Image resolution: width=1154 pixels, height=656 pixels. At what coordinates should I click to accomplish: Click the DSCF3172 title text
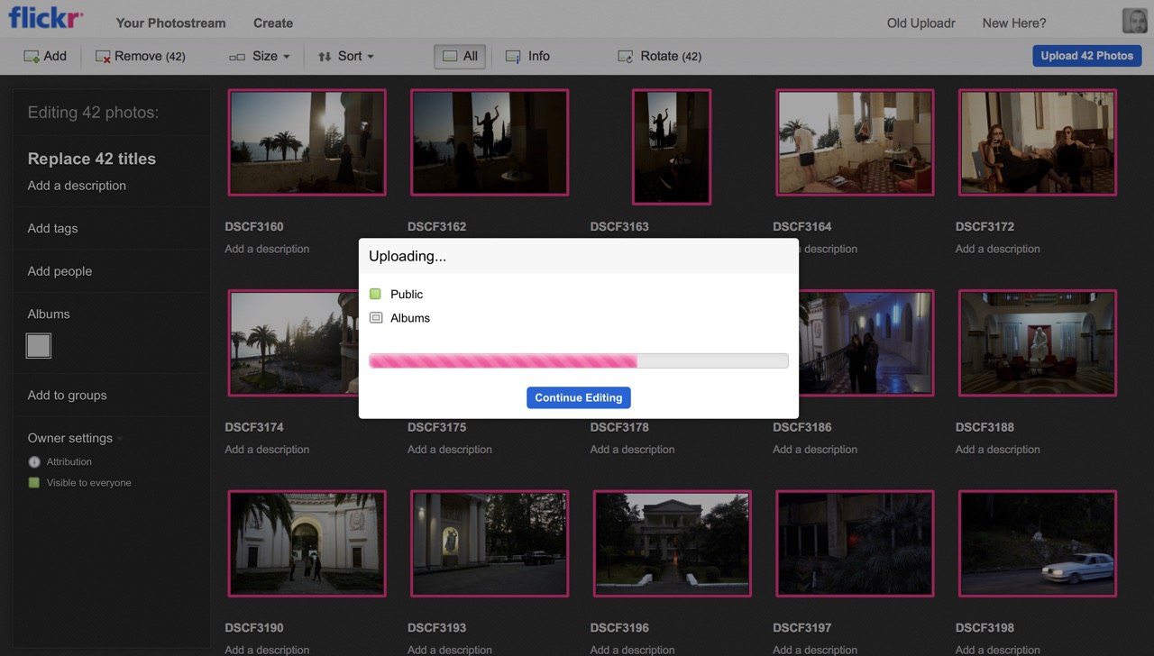pyautogui.click(x=985, y=226)
